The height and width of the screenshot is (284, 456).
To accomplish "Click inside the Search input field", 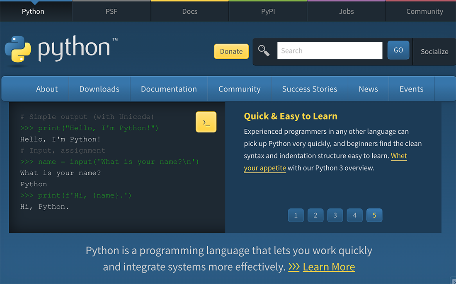I will pyautogui.click(x=330, y=51).
